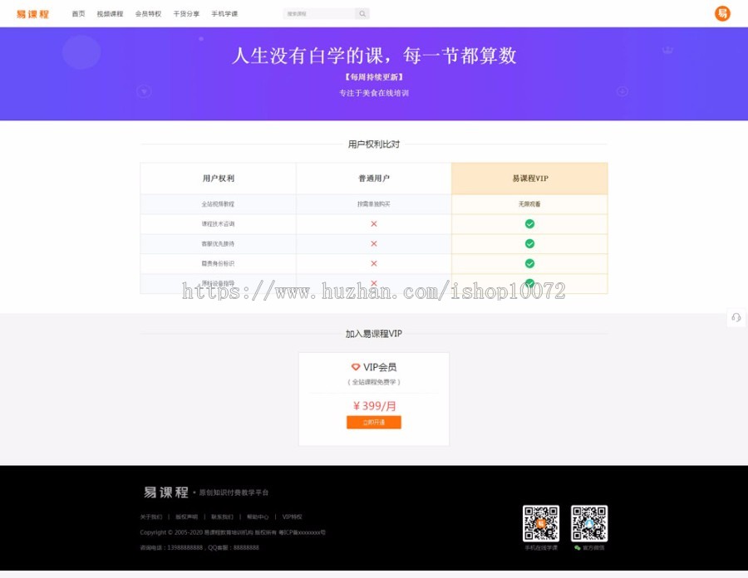This screenshot has height=578, width=748.
Task: Select 手机学课 in the navigation bar
Action: tap(223, 13)
